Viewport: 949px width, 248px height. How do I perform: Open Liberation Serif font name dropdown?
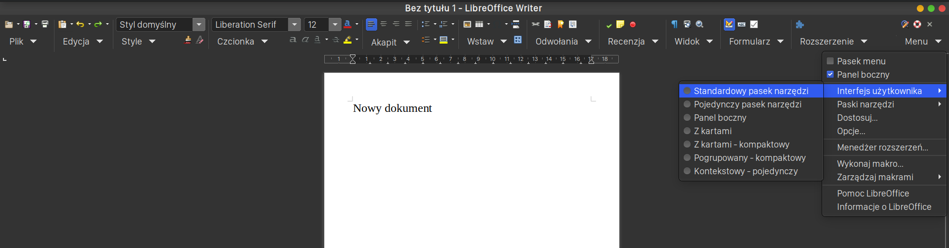point(295,24)
